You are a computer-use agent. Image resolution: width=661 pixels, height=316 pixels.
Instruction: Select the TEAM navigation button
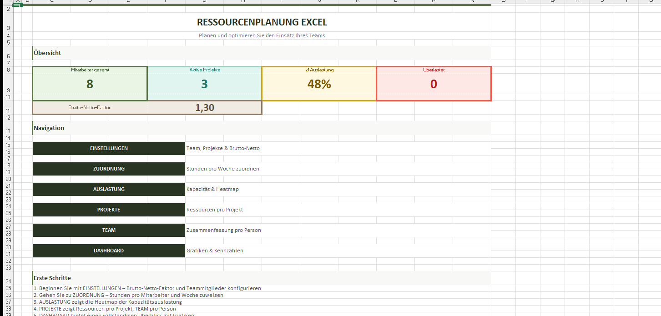click(109, 230)
